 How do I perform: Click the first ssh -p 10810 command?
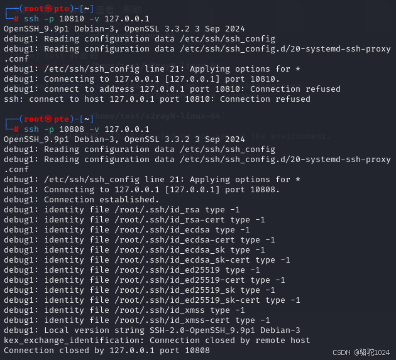[87, 19]
